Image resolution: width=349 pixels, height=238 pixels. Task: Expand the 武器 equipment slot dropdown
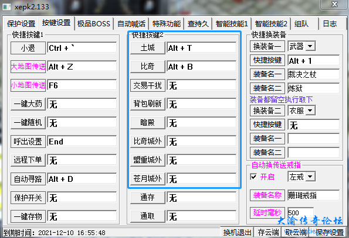coord(310,46)
